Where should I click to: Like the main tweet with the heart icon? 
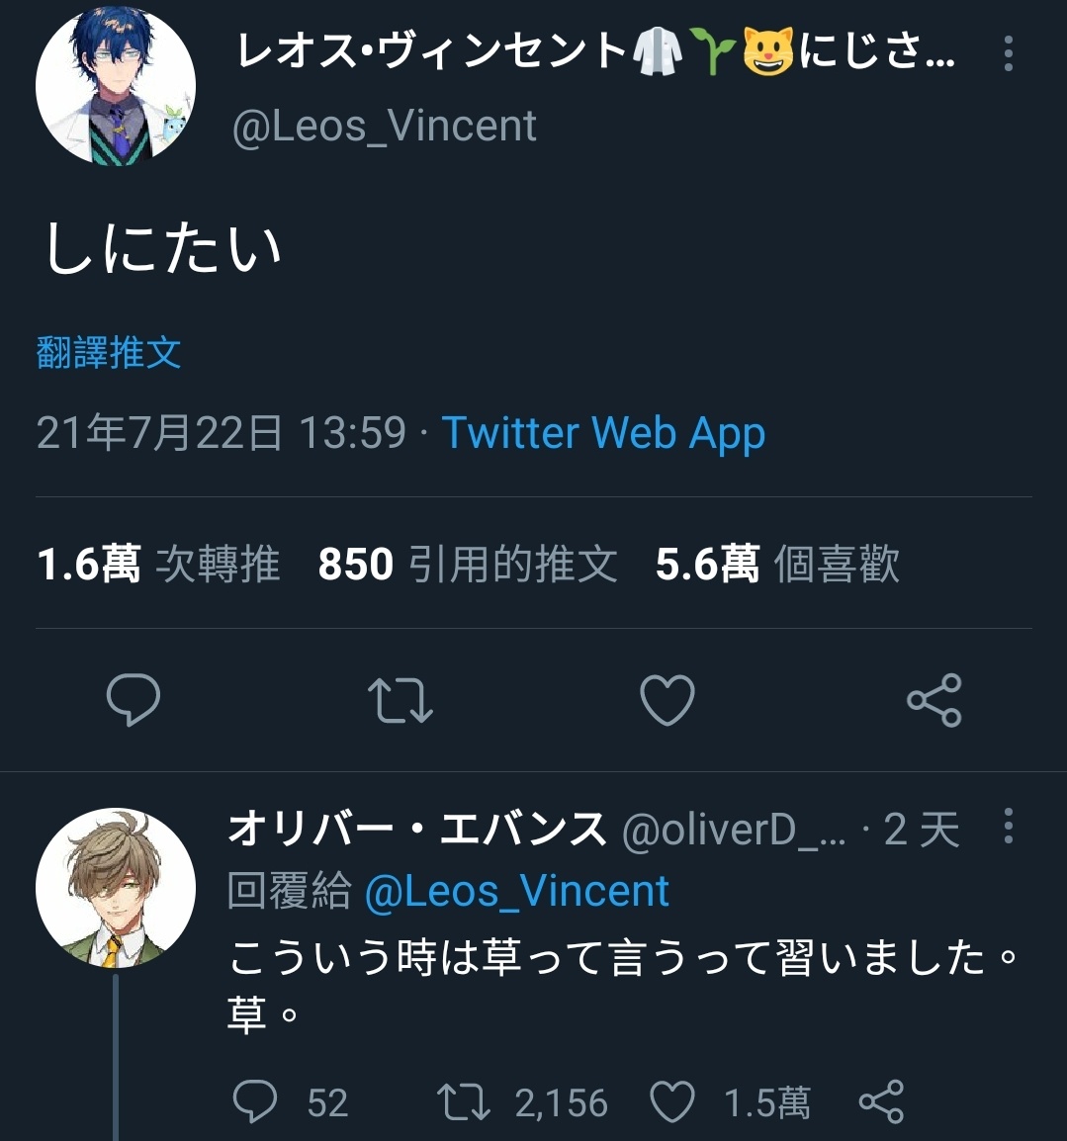[667, 700]
